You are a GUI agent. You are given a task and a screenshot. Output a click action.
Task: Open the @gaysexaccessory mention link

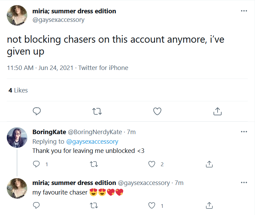click(x=92, y=142)
